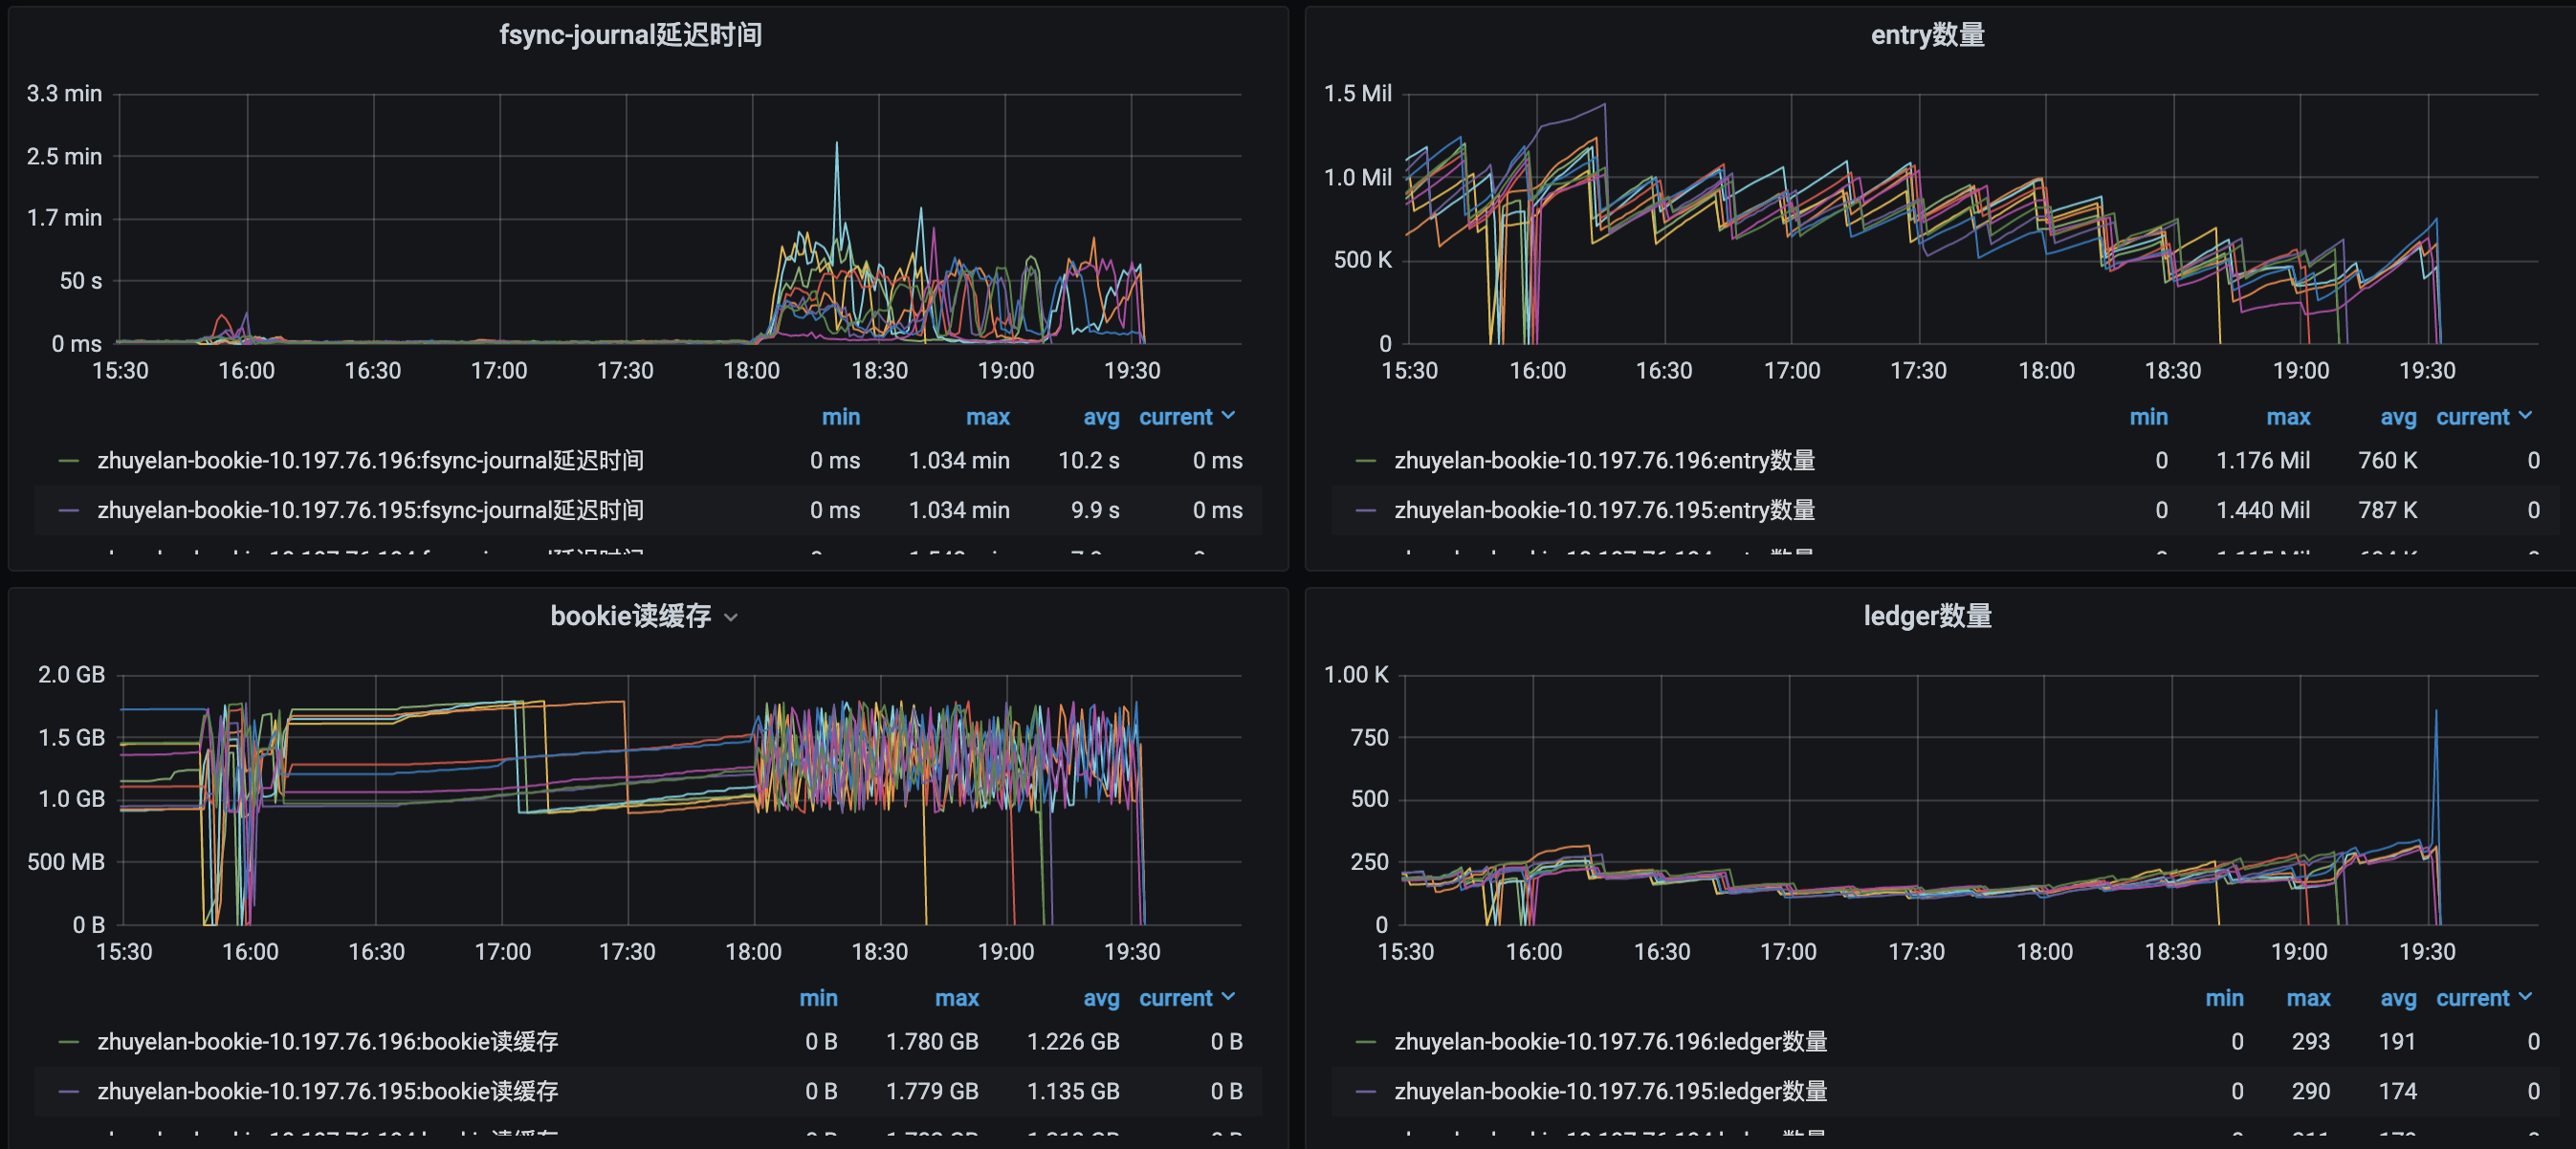
Task: Click green swatch for 10.197.76.196 bookie读缓存 series
Action: coord(68,1042)
